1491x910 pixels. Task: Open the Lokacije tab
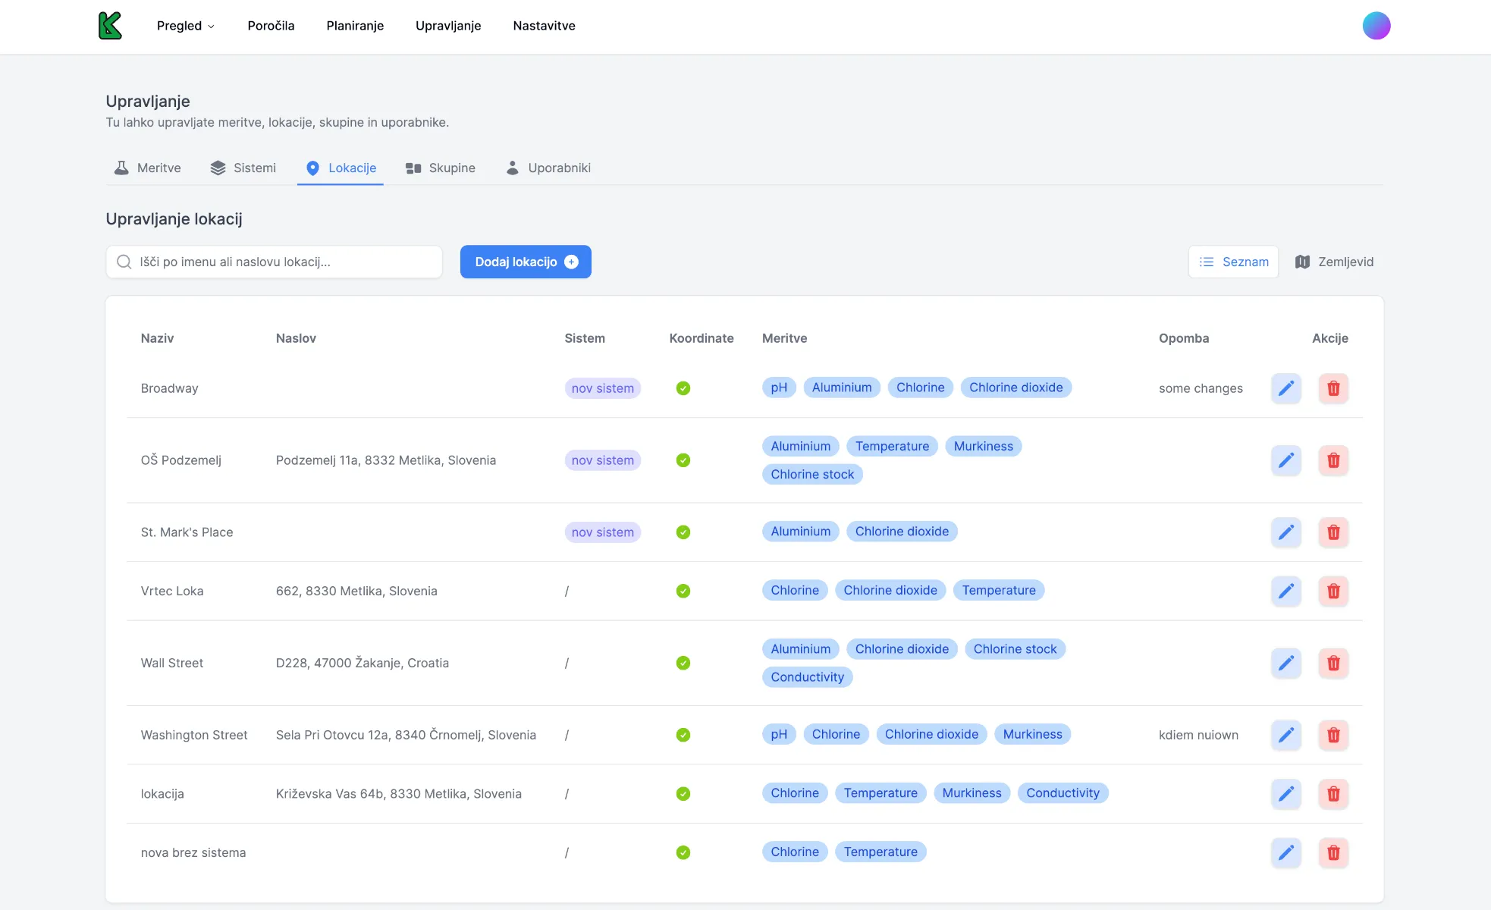351,167
